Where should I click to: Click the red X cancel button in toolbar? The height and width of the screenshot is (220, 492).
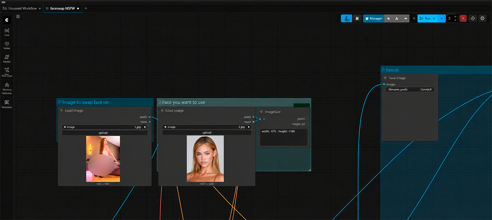coord(463,18)
